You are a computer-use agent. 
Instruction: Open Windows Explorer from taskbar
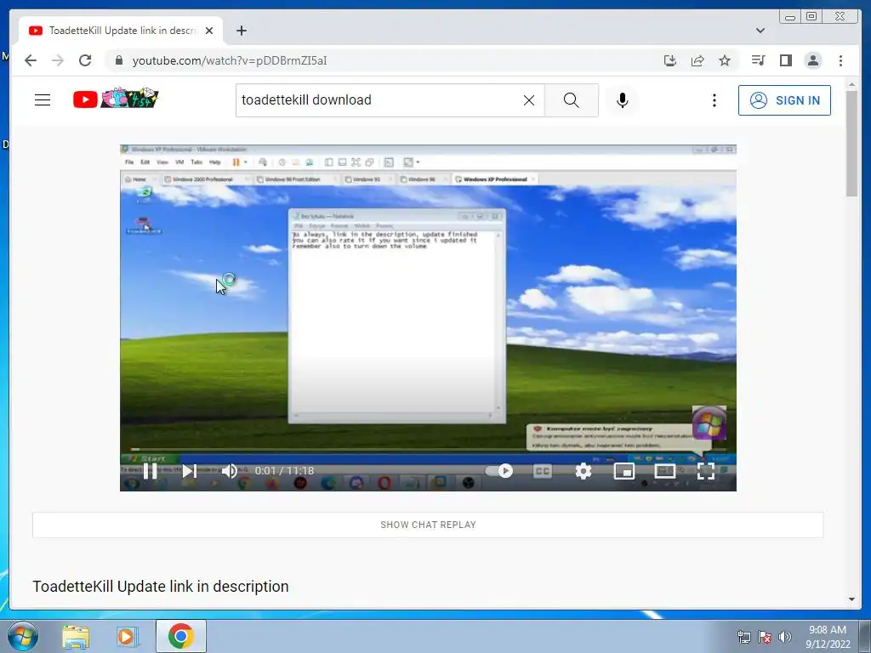pos(76,636)
